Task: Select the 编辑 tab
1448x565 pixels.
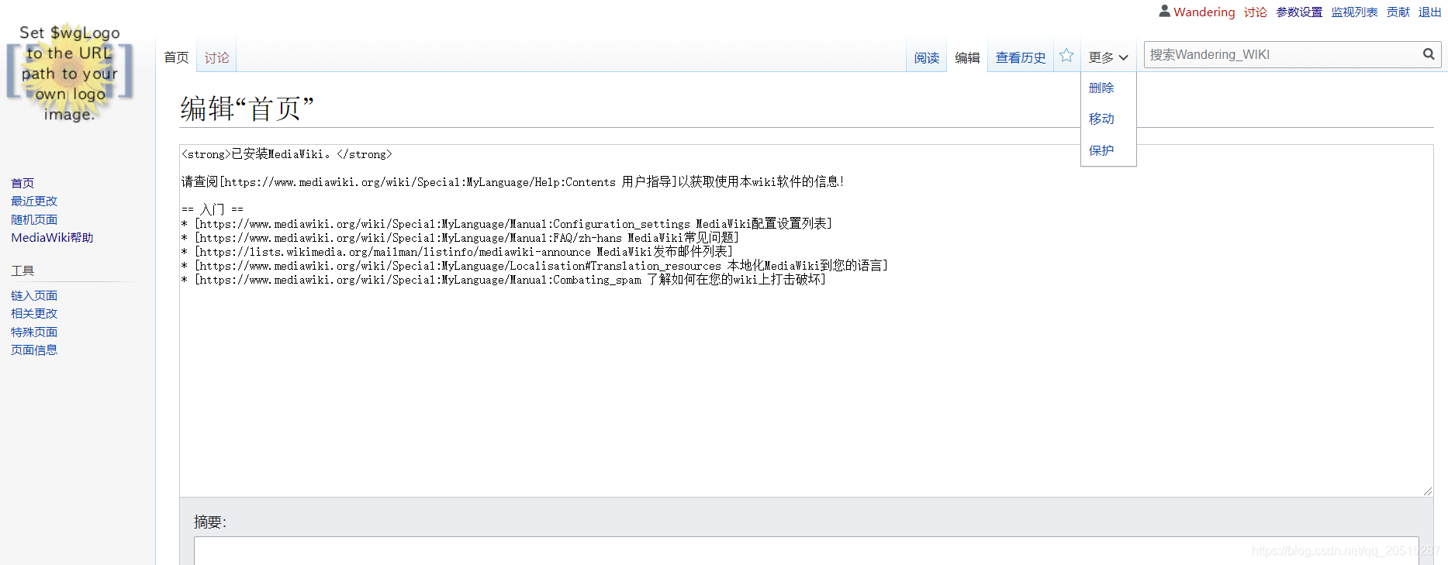Action: click(967, 57)
